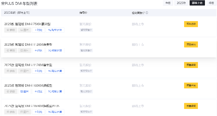Click 预售咨询 for the 112KM尊贵型 model

pyautogui.click(x=191, y=44)
